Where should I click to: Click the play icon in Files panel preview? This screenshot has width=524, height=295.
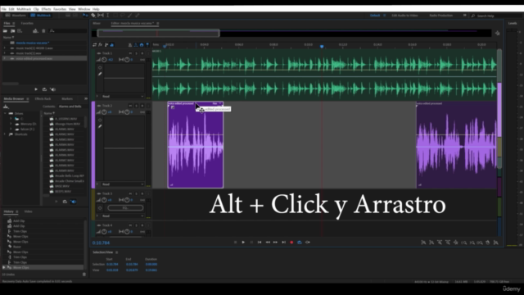(x=36, y=89)
